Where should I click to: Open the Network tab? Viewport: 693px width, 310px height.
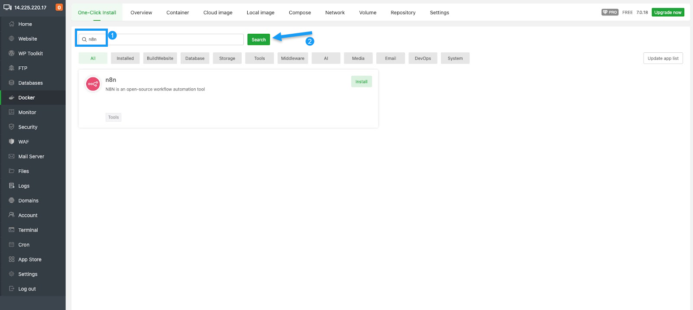(x=335, y=13)
